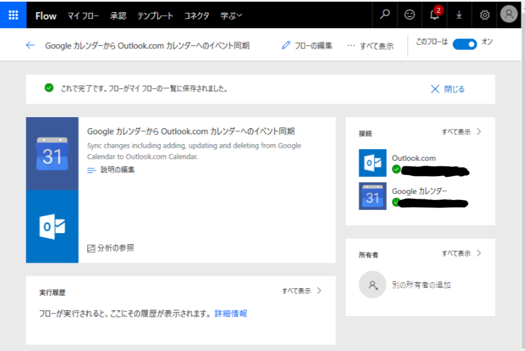Viewport: 525px width, 351px height.
Task: Open settings gear icon
Action: pyautogui.click(x=485, y=15)
